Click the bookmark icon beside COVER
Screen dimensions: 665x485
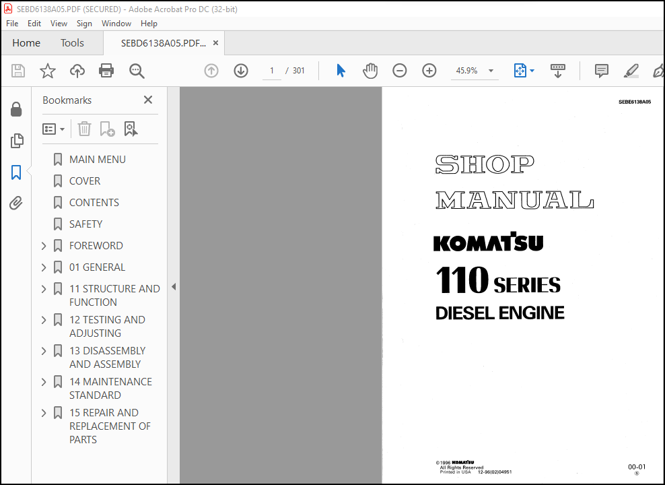(x=58, y=181)
